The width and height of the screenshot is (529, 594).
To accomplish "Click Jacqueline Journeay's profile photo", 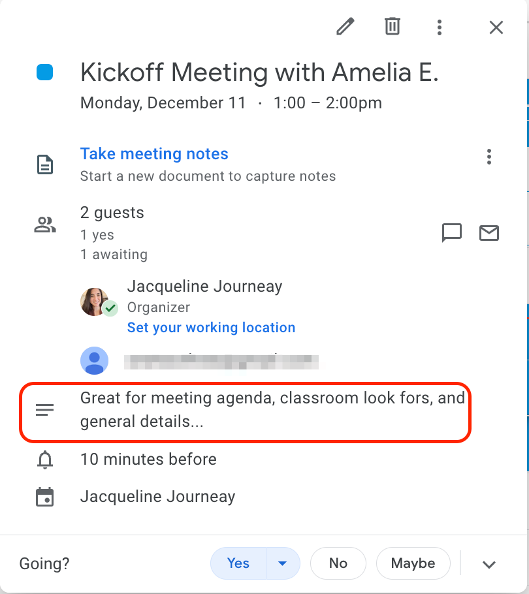I will click(x=95, y=302).
